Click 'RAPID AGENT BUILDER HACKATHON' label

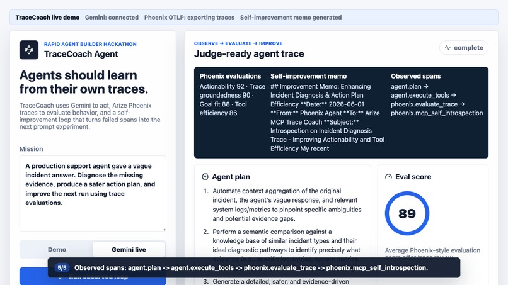[x=90, y=44]
